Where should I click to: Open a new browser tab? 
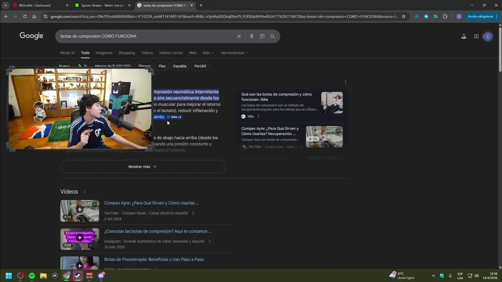coord(201,5)
